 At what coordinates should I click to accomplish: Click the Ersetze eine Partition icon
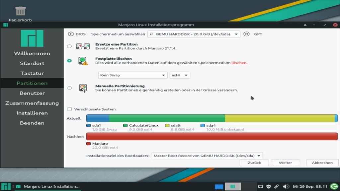(83, 46)
